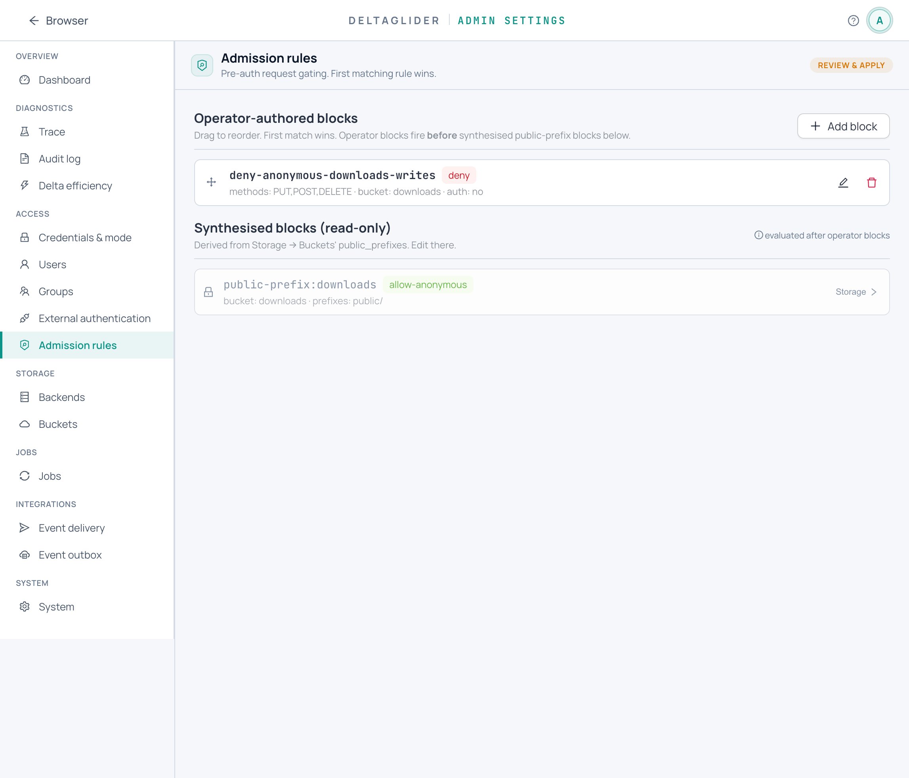Image resolution: width=909 pixels, height=778 pixels.
Task: Go to Audit log page
Action: [88, 159]
